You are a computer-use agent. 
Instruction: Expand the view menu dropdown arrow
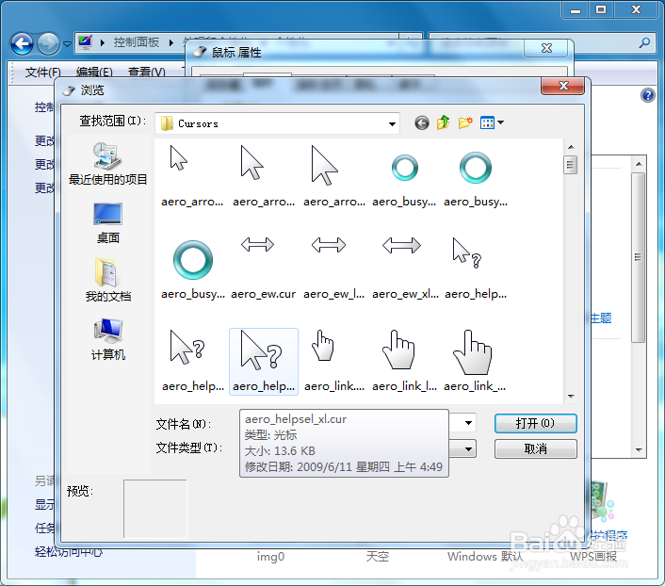tap(500, 123)
